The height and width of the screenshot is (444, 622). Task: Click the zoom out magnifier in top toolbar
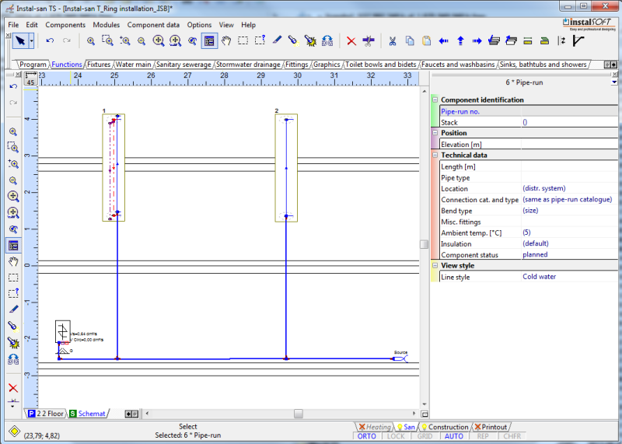(x=142, y=41)
